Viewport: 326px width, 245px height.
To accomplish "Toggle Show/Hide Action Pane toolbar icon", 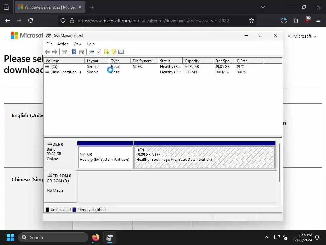I will [x=82, y=52].
